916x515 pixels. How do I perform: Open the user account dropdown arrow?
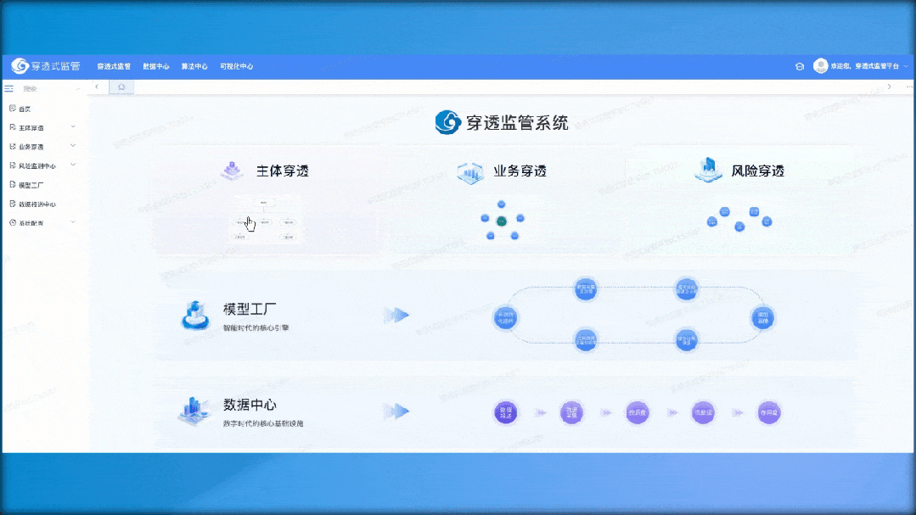(905, 66)
